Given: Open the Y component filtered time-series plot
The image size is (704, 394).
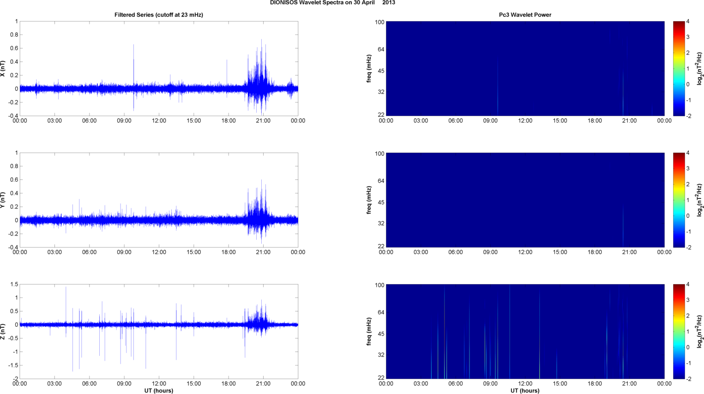Looking at the screenshot, I should [x=159, y=200].
